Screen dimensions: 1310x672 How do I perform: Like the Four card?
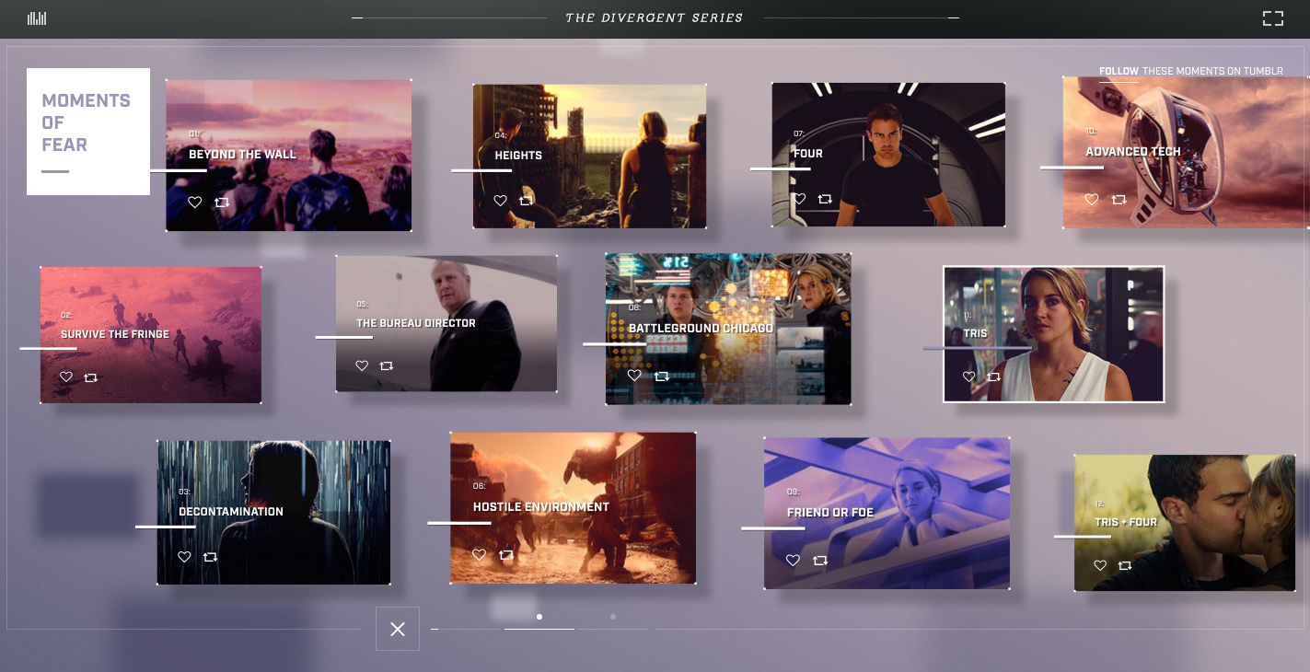[799, 199]
